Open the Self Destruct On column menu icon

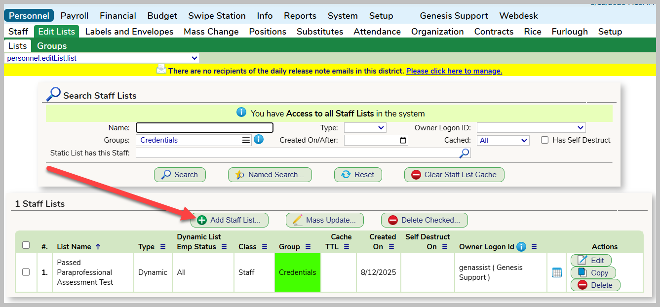445,247
